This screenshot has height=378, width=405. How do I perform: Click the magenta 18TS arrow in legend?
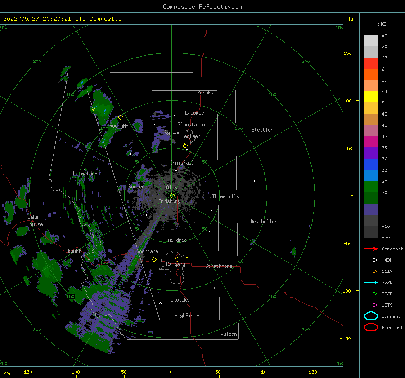click(371, 305)
